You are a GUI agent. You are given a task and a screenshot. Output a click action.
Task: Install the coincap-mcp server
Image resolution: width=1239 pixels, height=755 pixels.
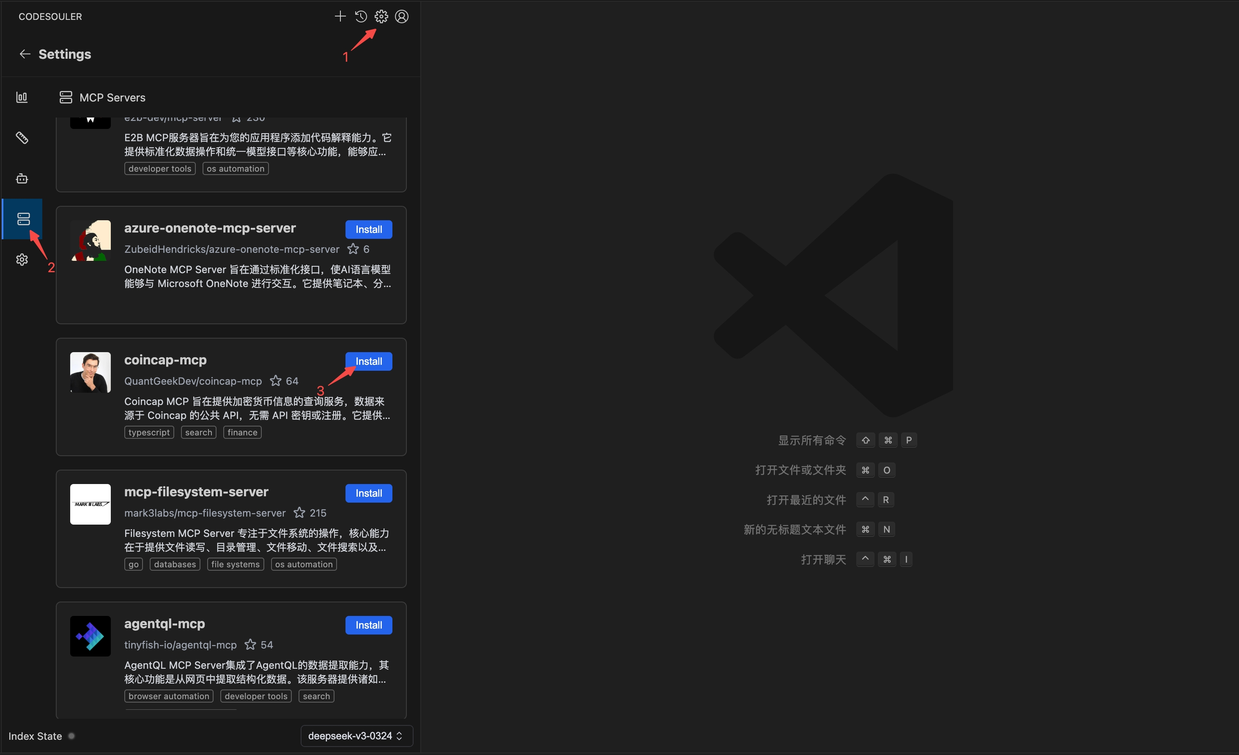coord(369,361)
